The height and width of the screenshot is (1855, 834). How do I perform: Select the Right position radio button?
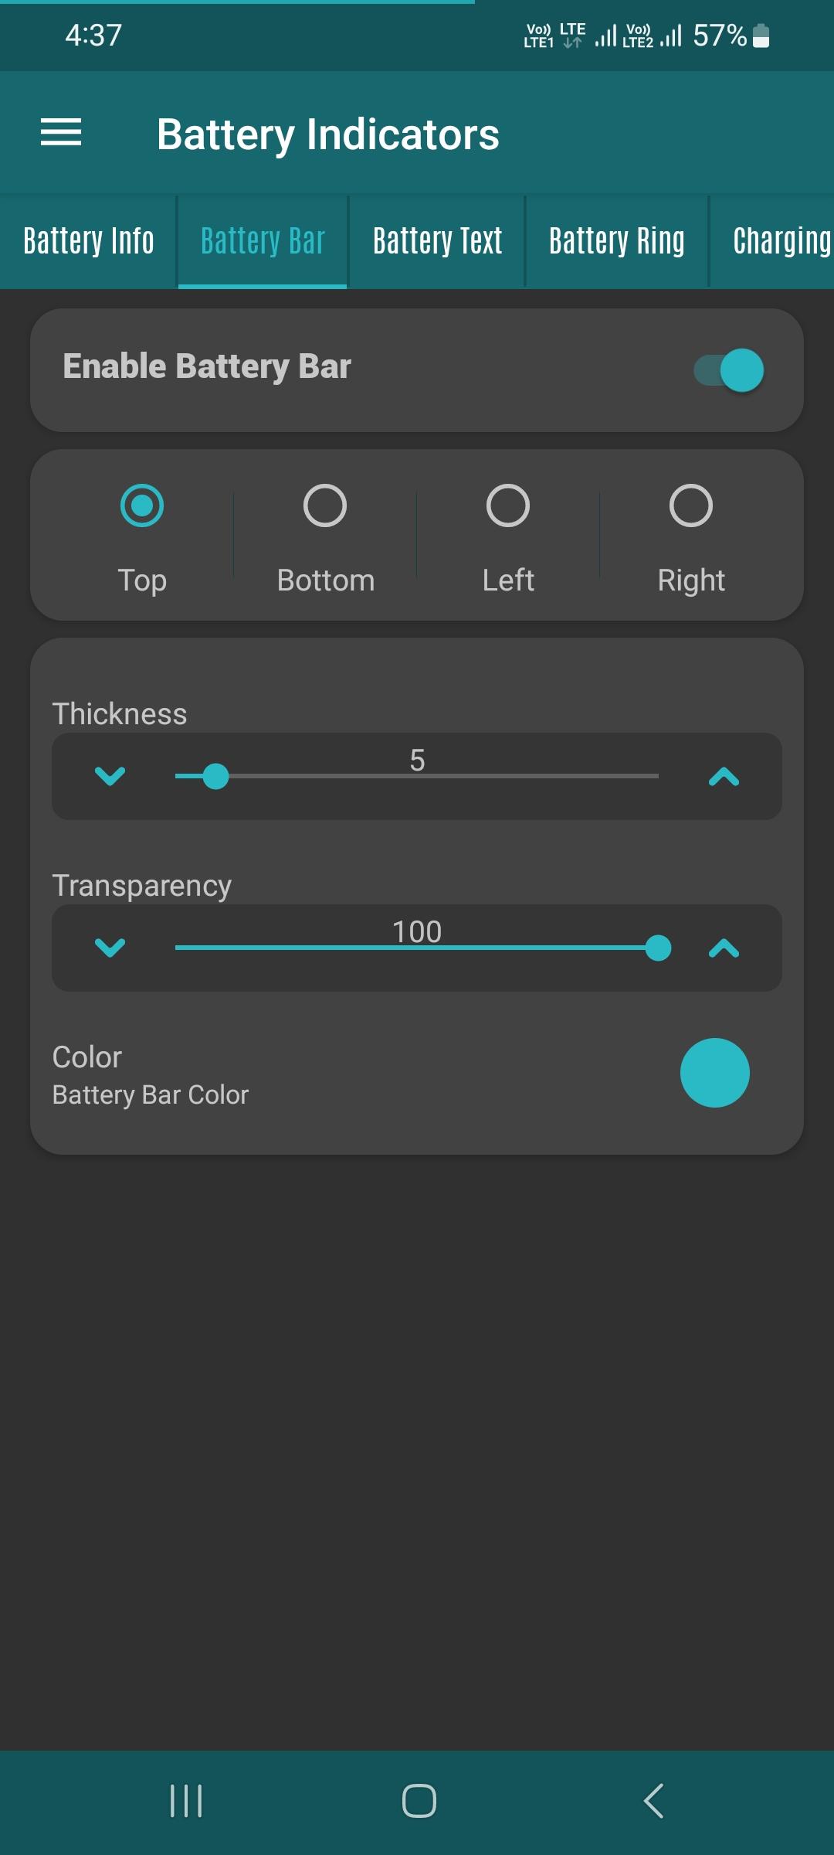coord(691,505)
